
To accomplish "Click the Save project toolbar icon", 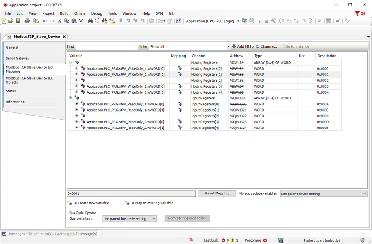I will (x=18, y=21).
